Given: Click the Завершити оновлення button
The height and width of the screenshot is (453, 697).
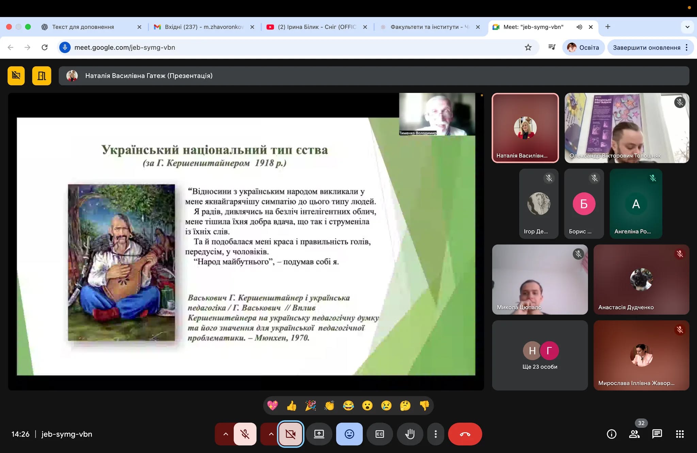Looking at the screenshot, I should (647, 47).
